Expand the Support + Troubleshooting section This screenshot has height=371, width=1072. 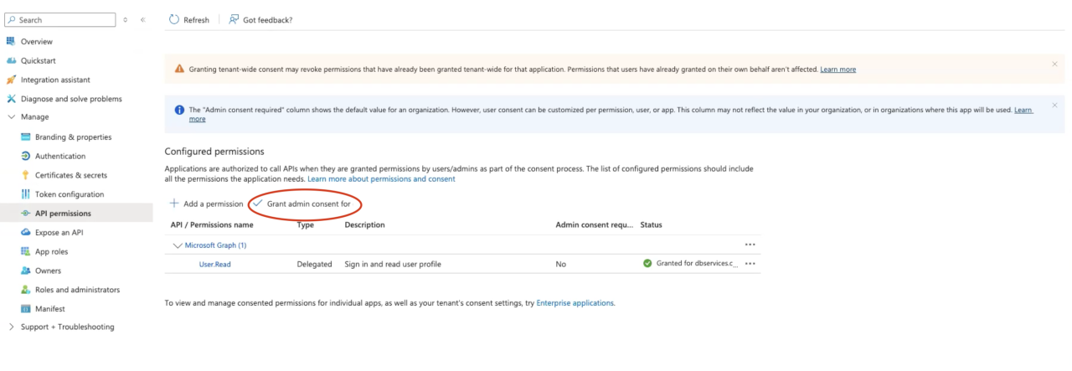coord(11,327)
